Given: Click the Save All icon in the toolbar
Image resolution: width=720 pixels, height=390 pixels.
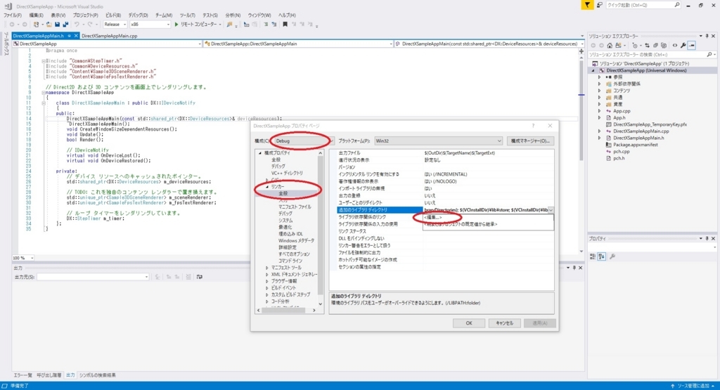Looking at the screenshot, I should pos(65,25).
